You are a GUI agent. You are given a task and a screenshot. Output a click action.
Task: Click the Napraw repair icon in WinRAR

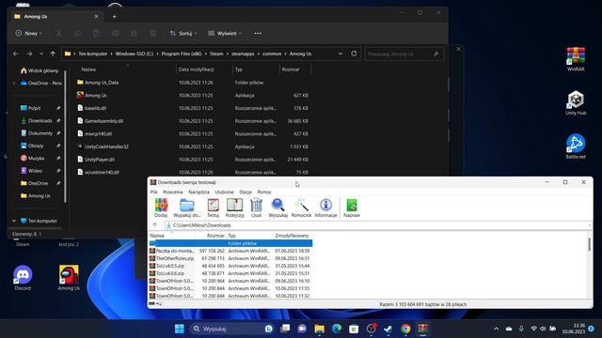pos(352,208)
